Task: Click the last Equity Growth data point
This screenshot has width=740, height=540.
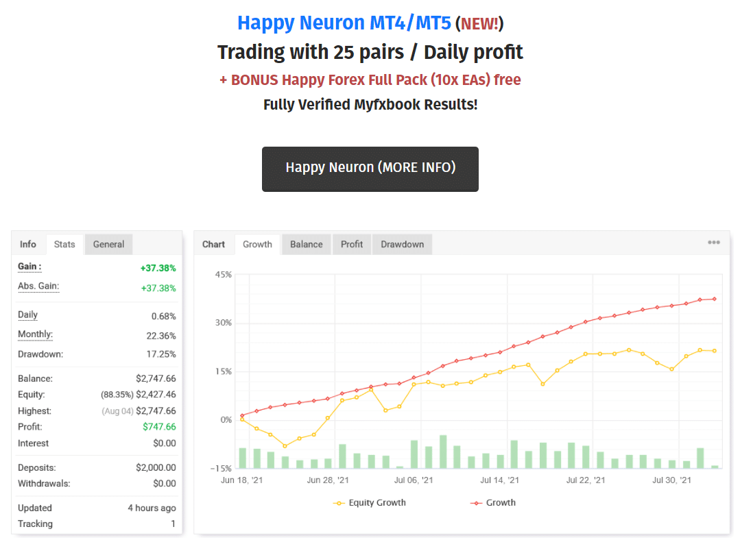Action: click(715, 351)
